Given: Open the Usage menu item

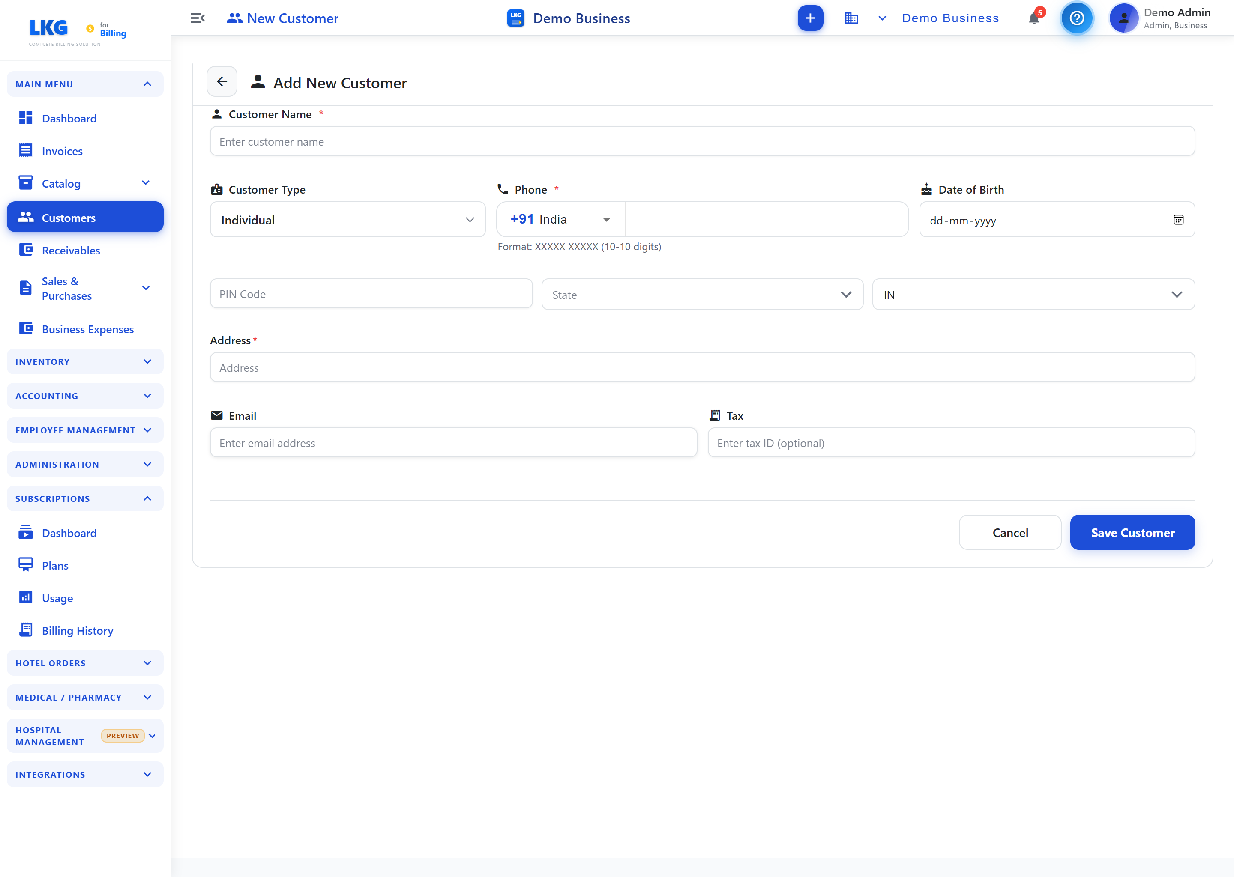Looking at the screenshot, I should coord(85,598).
